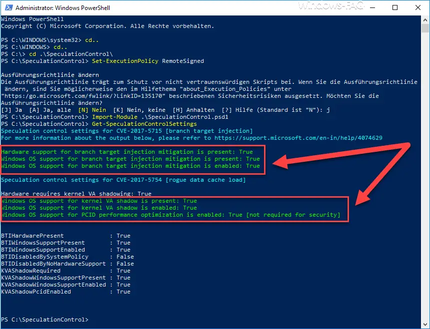Click the "BTIDisabledBySystemPolicy" property name

point(44,257)
